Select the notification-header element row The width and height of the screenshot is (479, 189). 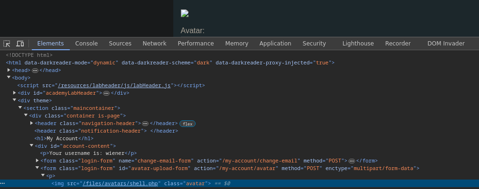106,131
